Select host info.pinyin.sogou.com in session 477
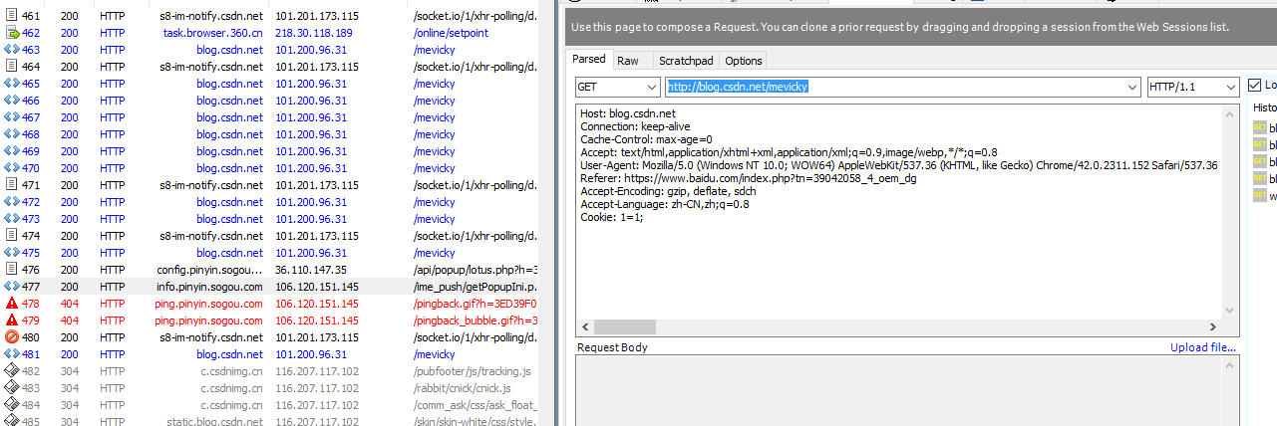 point(210,287)
